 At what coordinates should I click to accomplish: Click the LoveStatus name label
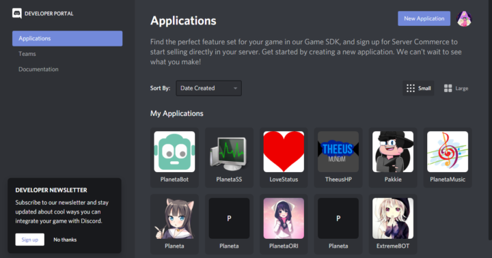pyautogui.click(x=284, y=180)
